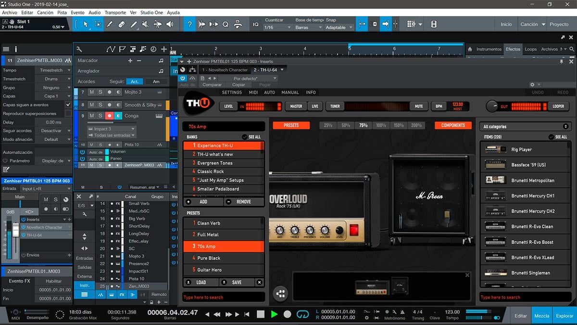Open the Mezcla view button
Screen dimensions: 577x325
542,316
